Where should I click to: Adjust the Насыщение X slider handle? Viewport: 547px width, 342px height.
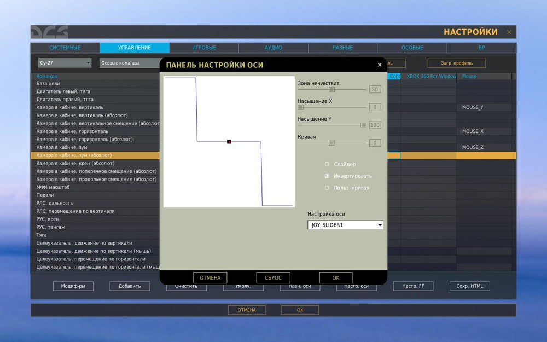point(300,107)
